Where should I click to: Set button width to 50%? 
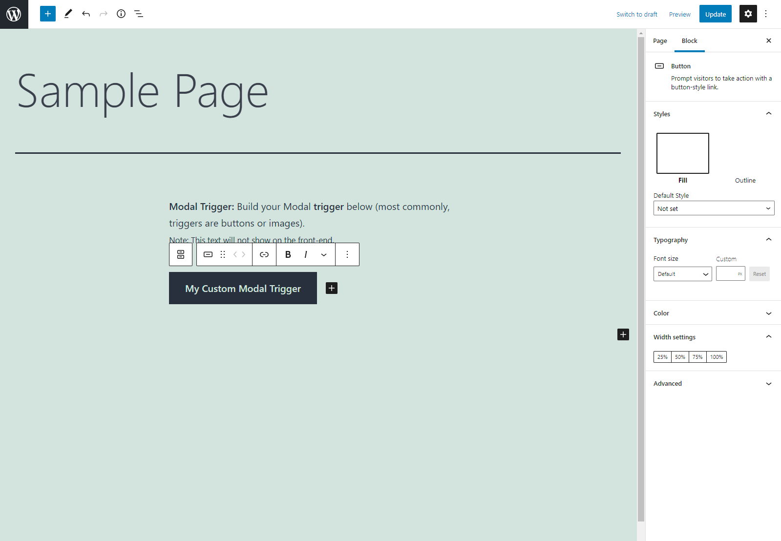[x=680, y=357]
